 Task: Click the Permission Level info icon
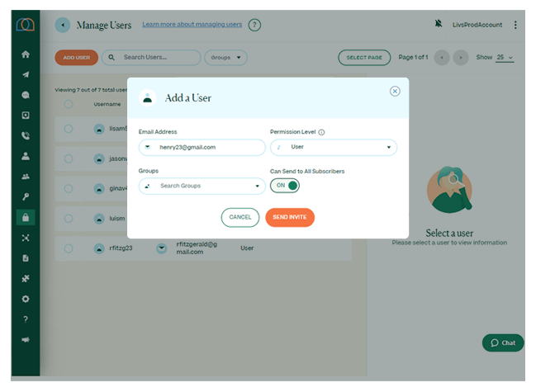click(x=321, y=132)
